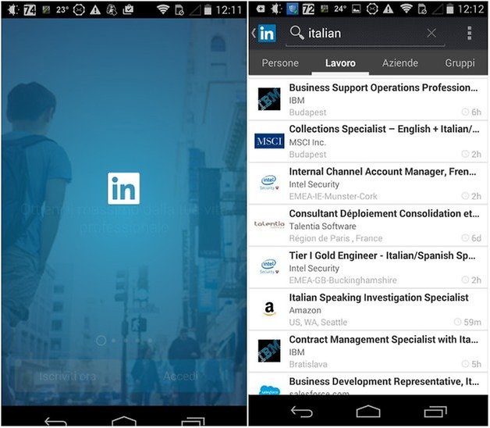Tap warning triangle on right status bar
Image resolution: width=490 pixels, height=428 pixels.
tap(388, 9)
